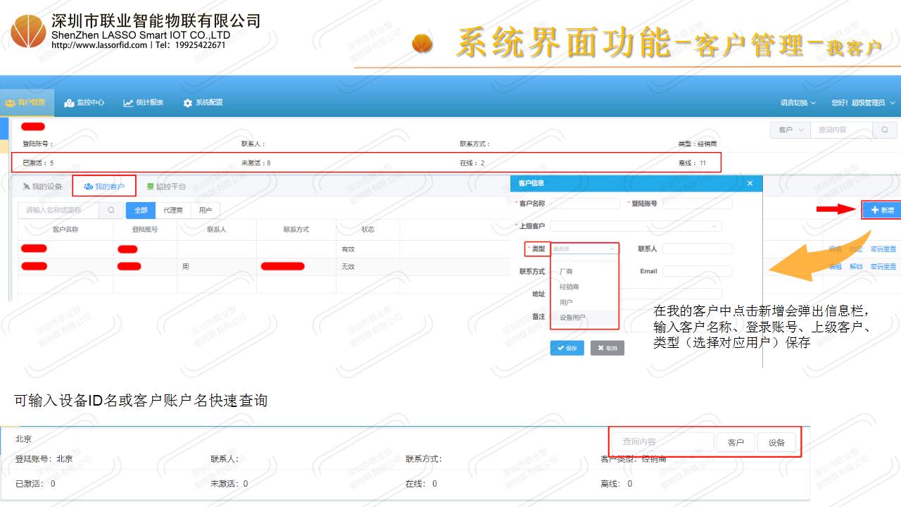Choose 设备用户 from the type list
Screen dimensions: 901x507
572,318
